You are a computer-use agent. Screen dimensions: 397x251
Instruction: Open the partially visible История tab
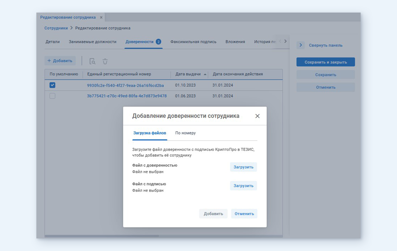pyautogui.click(x=265, y=42)
